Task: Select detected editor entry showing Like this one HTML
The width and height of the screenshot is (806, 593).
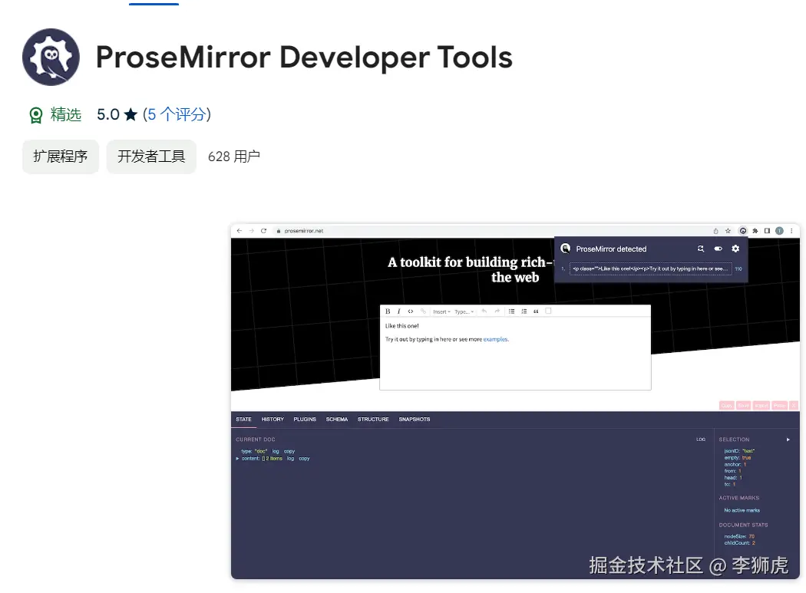Action: point(650,268)
